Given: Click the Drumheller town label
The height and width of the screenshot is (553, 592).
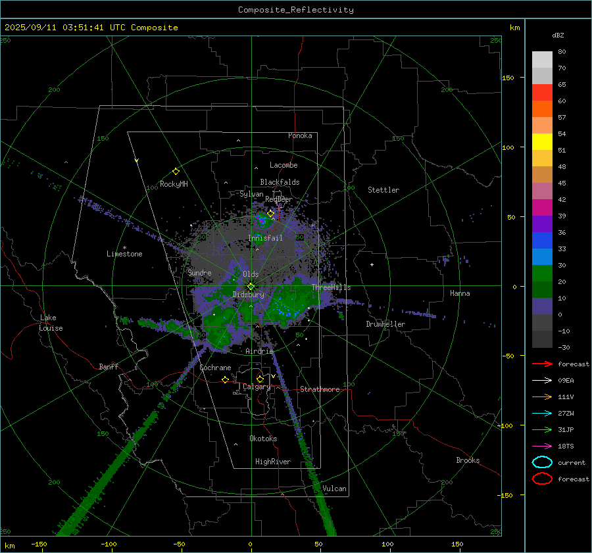Looking at the screenshot, I should (x=385, y=324).
